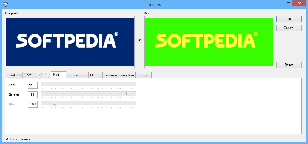Click the '<' copy-to-original button

coord(139,40)
